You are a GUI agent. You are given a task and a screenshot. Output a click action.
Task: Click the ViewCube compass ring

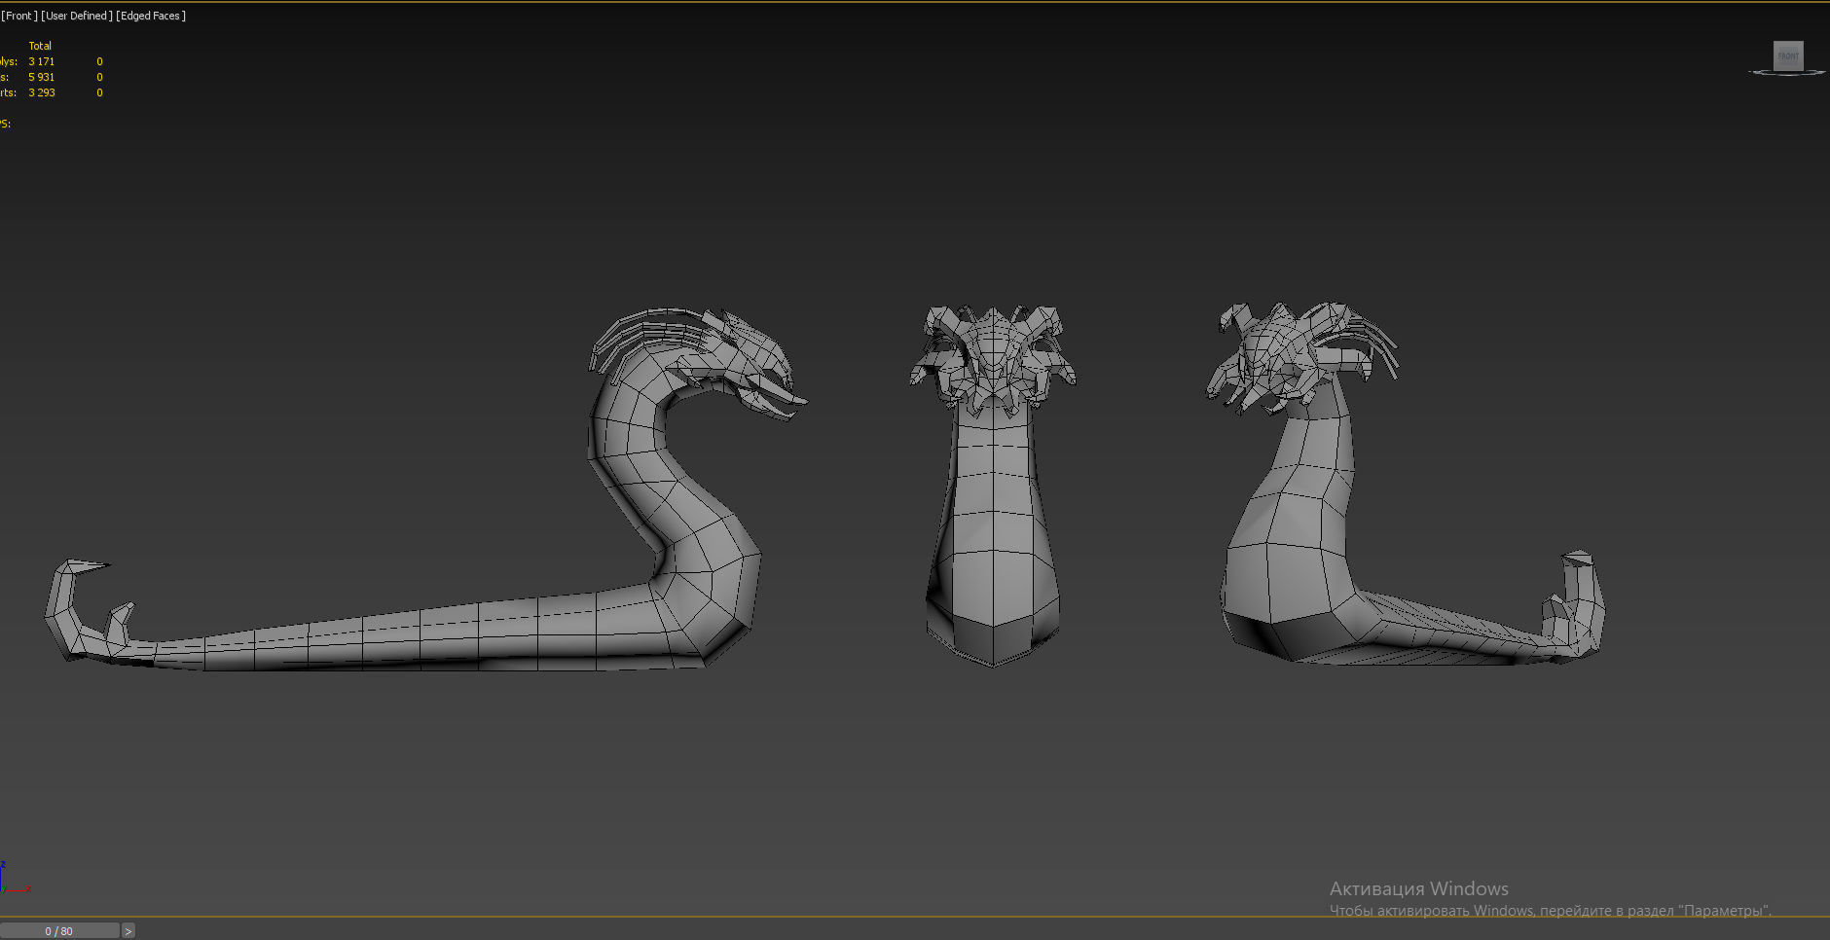pyautogui.click(x=1759, y=75)
